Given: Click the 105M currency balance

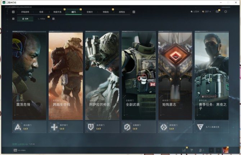Looking at the screenshot, I should click(195, 11).
